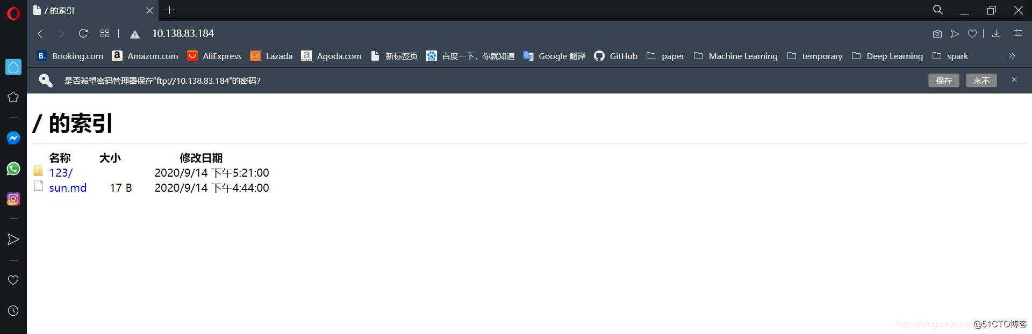Show more bookmarks with the double chevron
The image size is (1032, 334).
(1012, 56)
